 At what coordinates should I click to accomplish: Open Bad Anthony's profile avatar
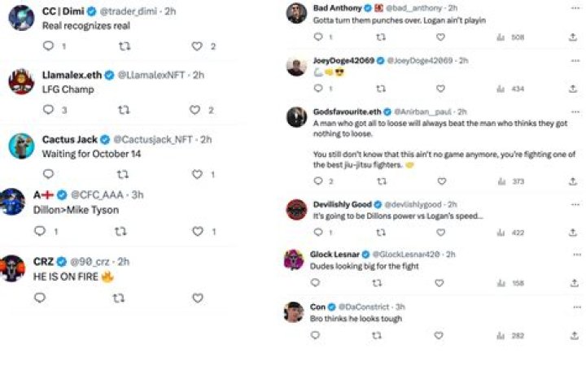pos(296,12)
